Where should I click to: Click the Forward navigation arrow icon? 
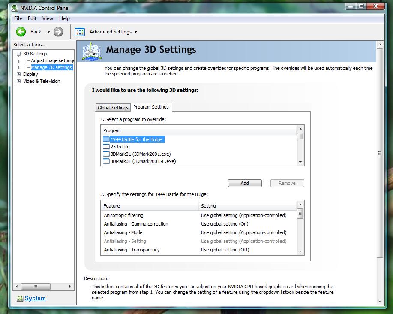pyautogui.click(x=58, y=32)
